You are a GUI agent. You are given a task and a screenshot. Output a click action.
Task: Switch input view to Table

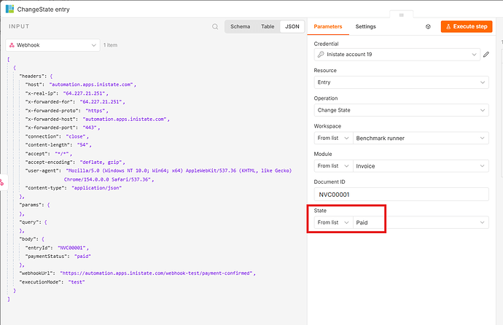268,27
